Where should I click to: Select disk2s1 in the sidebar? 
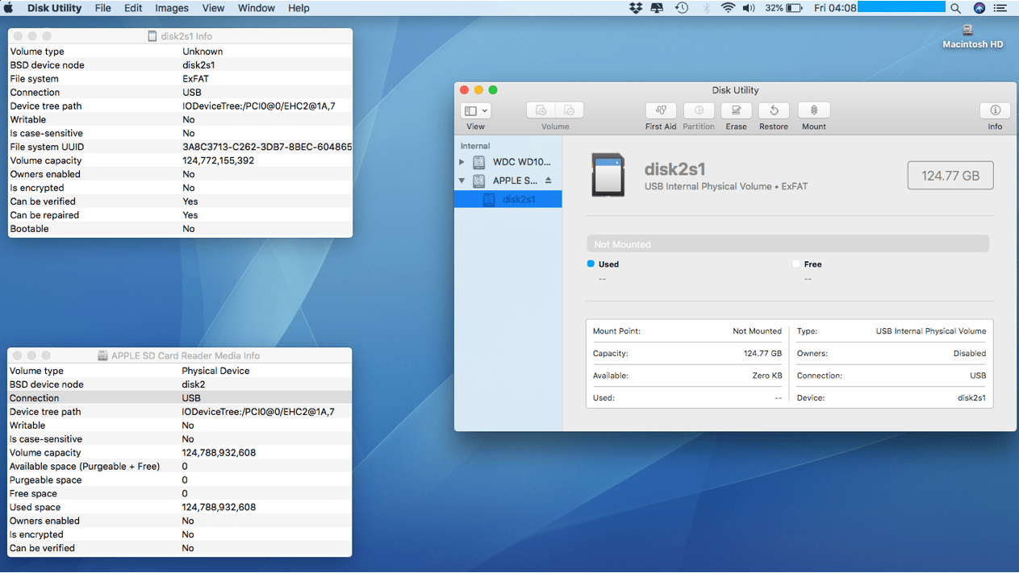pos(520,199)
